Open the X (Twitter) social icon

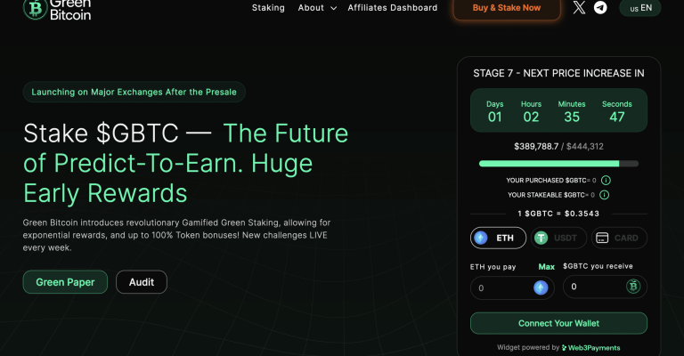coord(579,7)
